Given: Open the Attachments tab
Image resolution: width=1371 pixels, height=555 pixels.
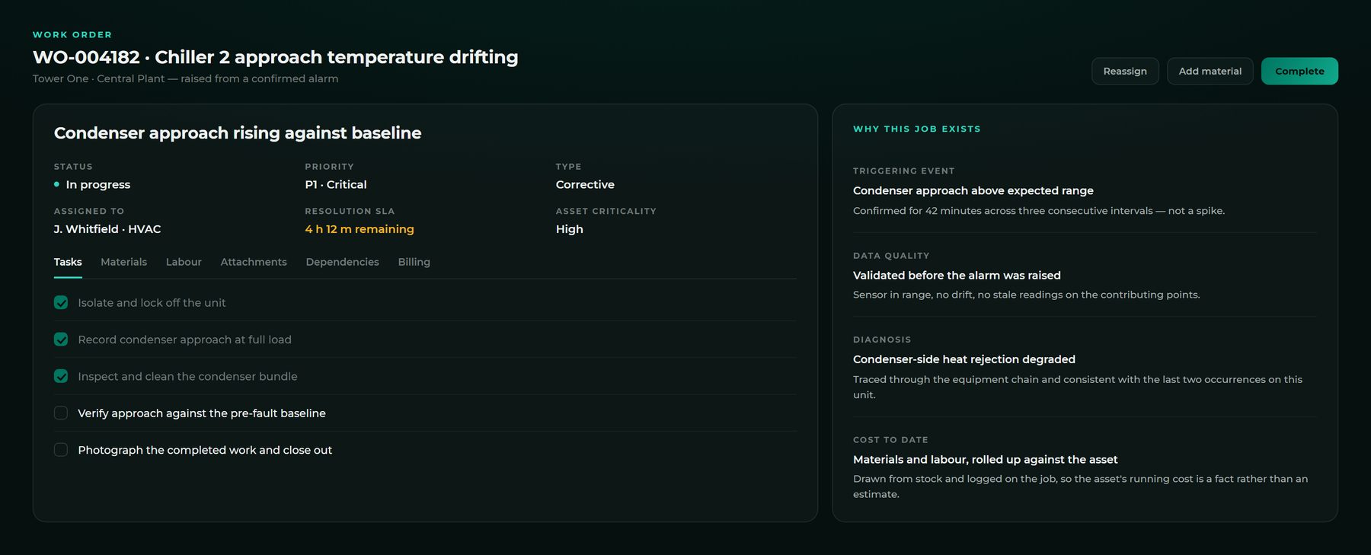Looking at the screenshot, I should (x=254, y=262).
